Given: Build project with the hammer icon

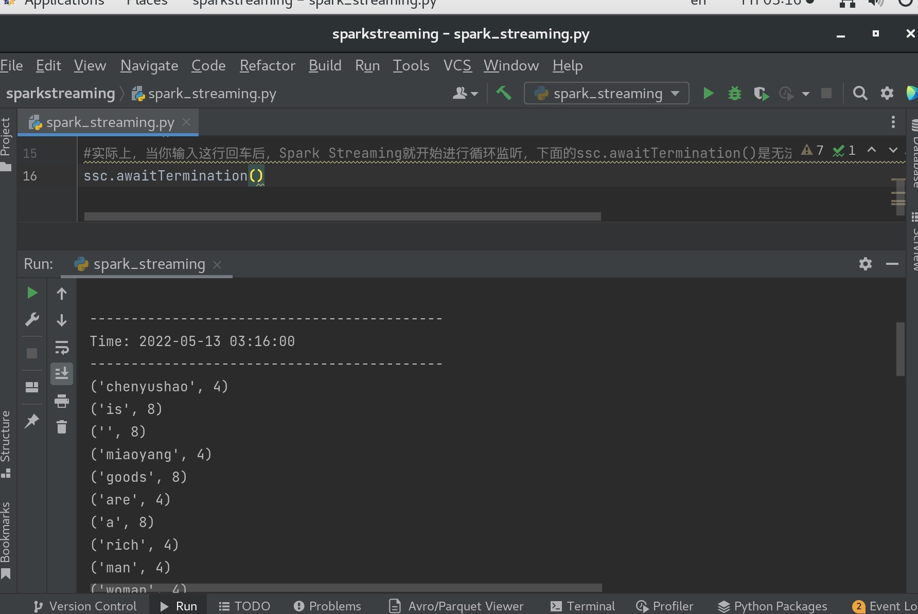Looking at the screenshot, I should pos(504,93).
